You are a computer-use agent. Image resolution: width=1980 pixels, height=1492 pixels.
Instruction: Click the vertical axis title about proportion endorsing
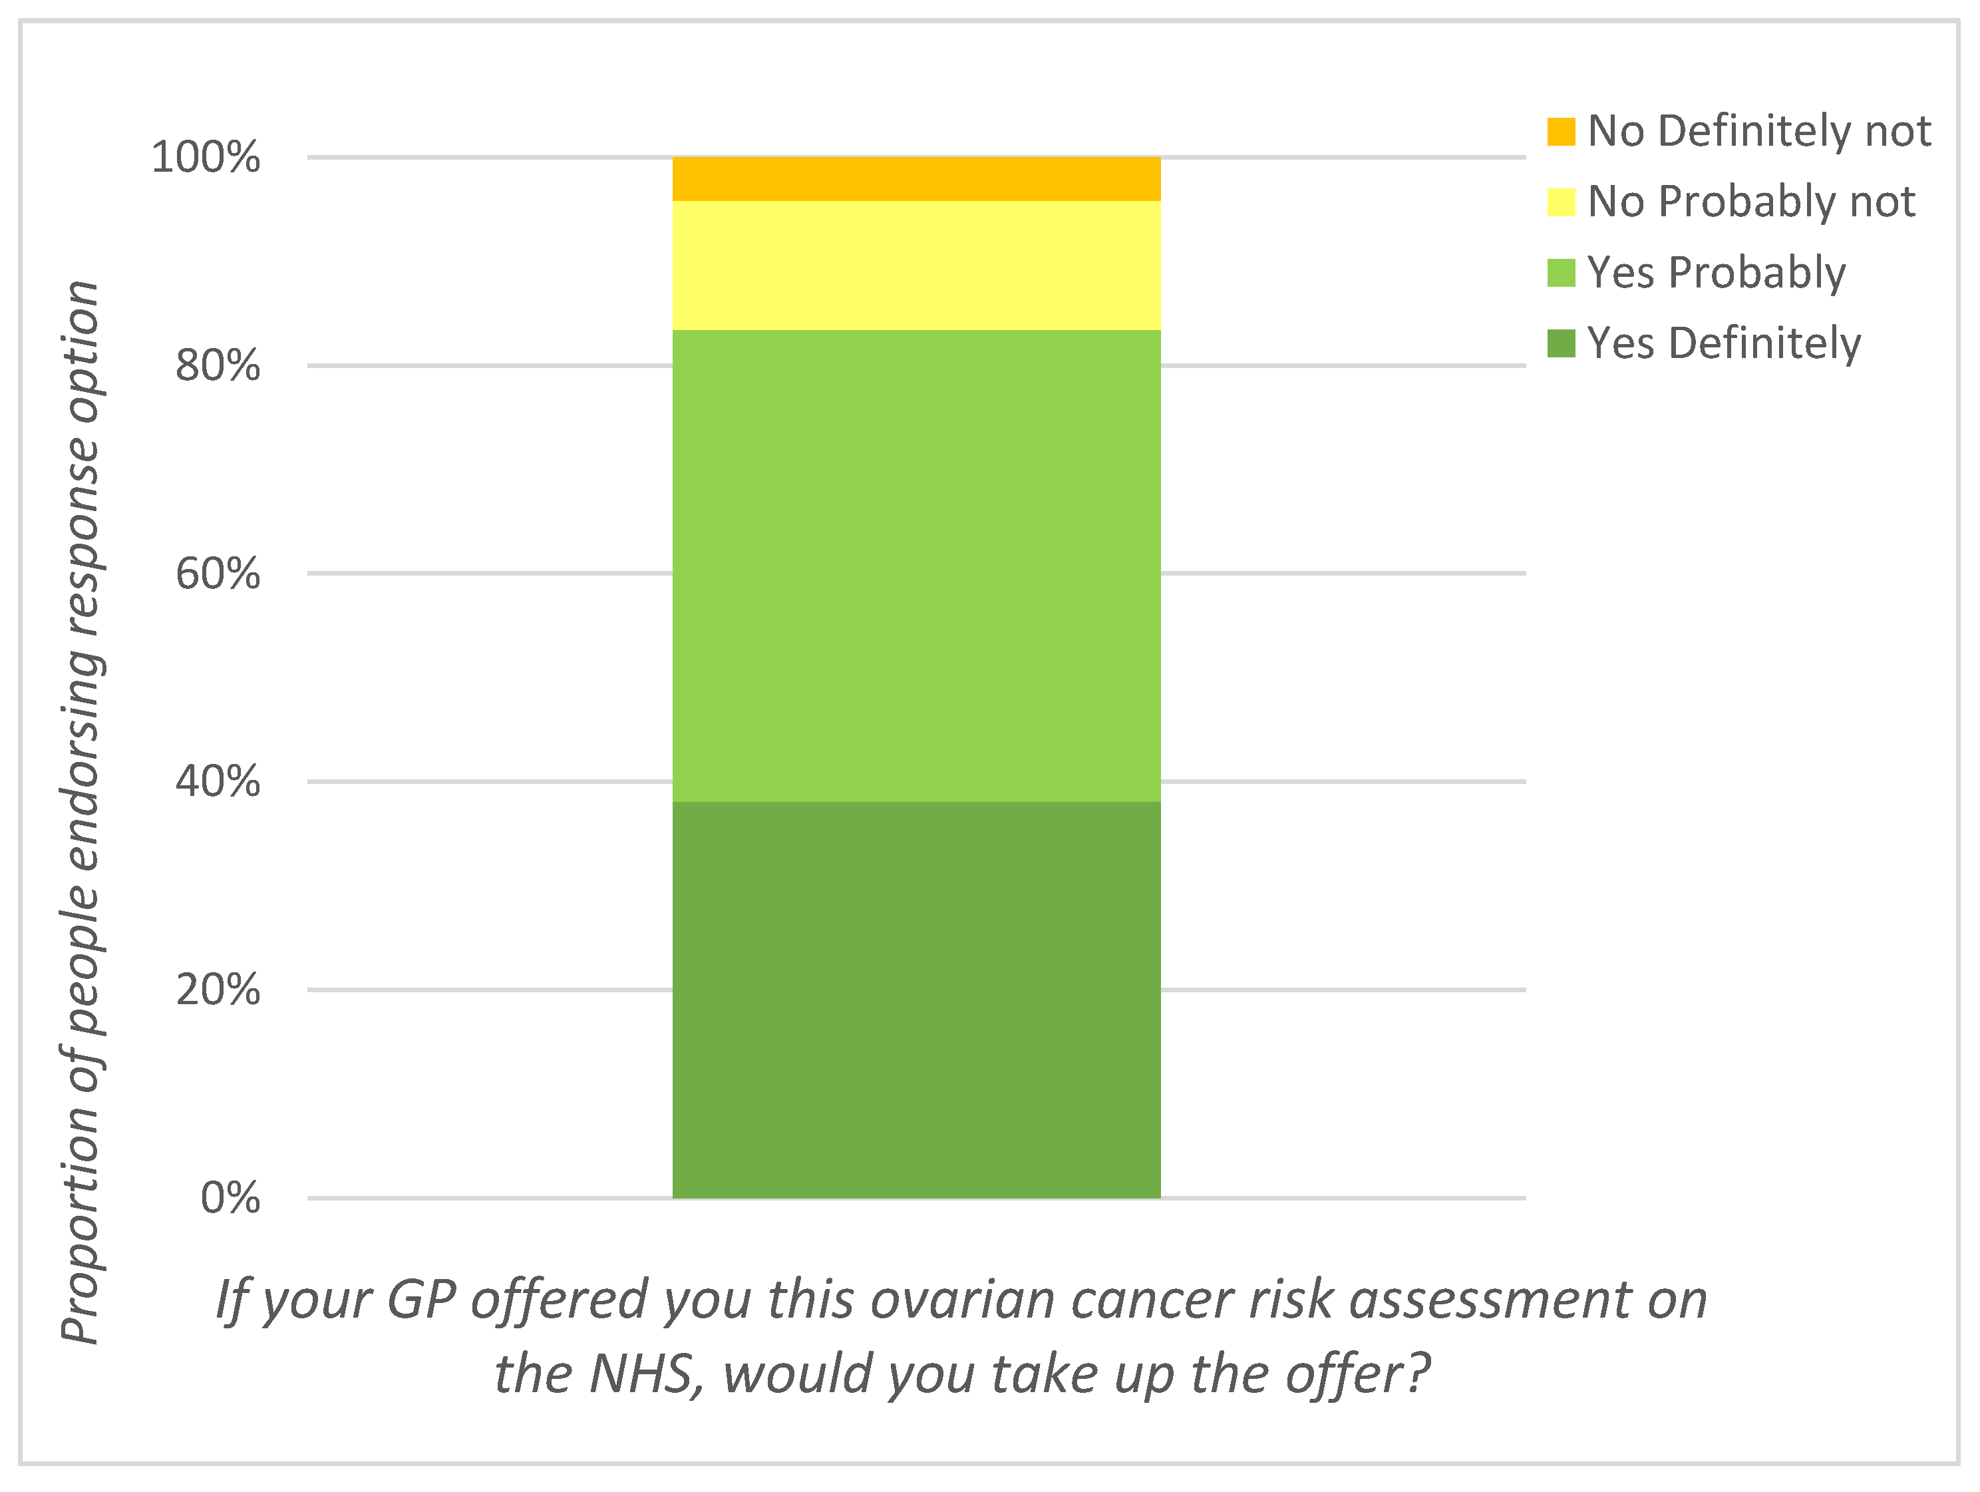point(81,813)
